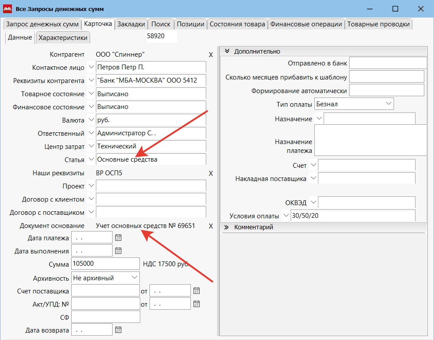Open calendar next to Акт/УПД date
Viewport: 434px width, 340px height.
pos(197,304)
